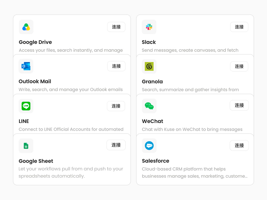Select the Google Sheet card title

tap(36, 161)
